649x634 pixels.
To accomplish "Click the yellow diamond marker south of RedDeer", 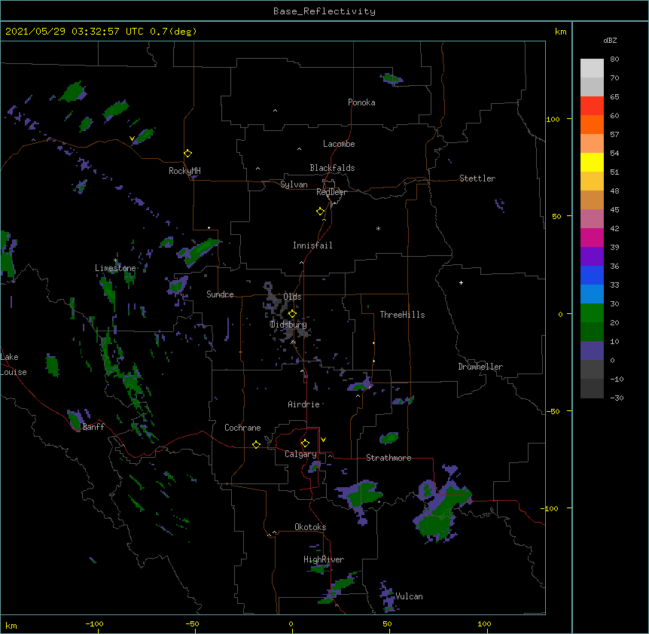I will (320, 212).
